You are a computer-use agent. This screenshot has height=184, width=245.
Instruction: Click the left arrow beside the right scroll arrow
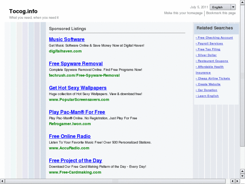click(233, 181)
